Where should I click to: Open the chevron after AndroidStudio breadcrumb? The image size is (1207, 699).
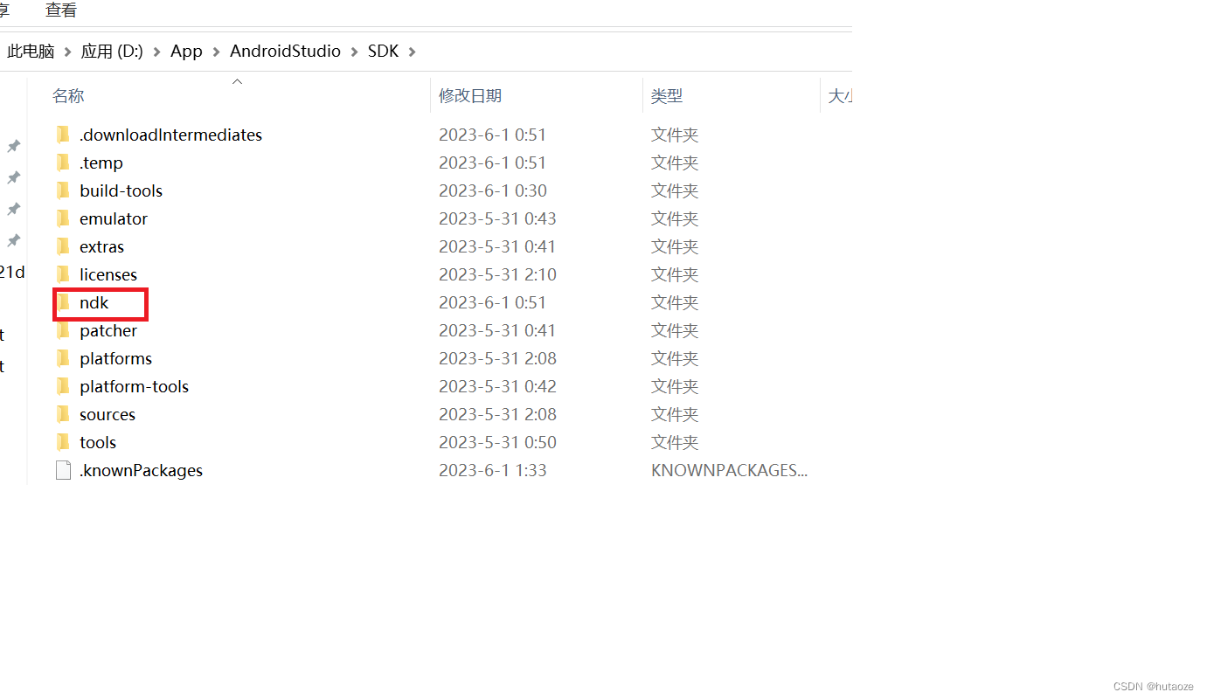tap(356, 51)
